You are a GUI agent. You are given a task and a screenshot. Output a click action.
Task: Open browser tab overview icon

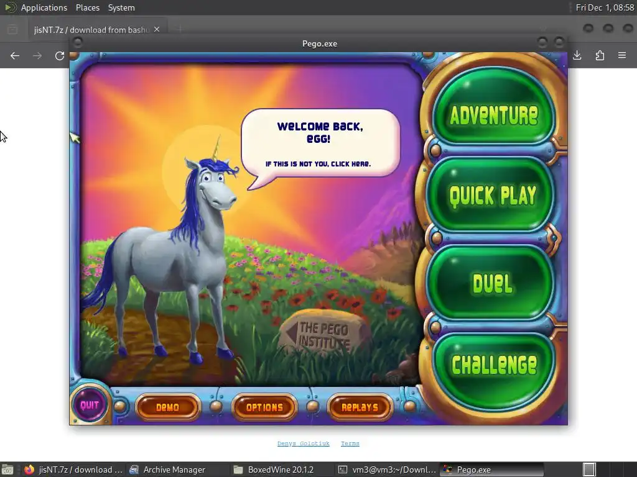pos(12,29)
